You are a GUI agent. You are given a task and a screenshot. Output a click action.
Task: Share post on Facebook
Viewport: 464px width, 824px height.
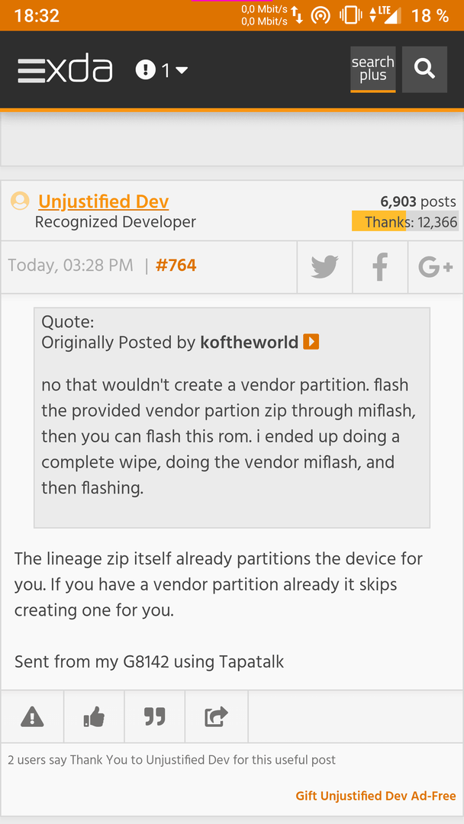point(380,267)
